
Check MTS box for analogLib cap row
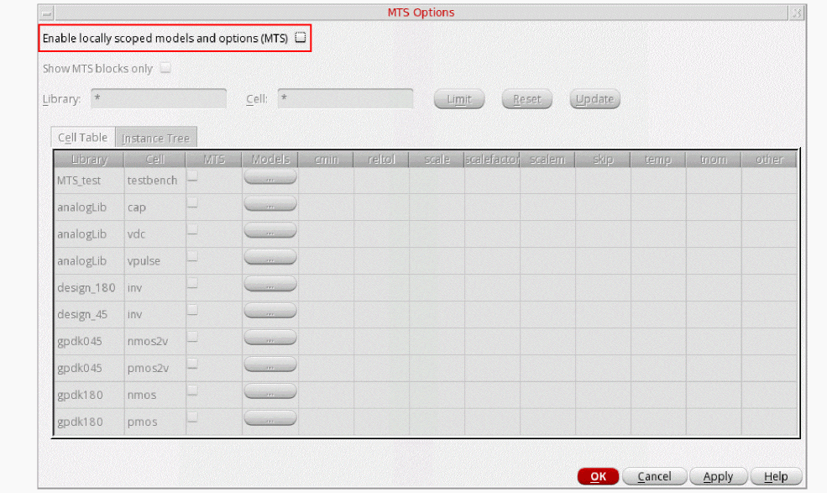click(192, 203)
